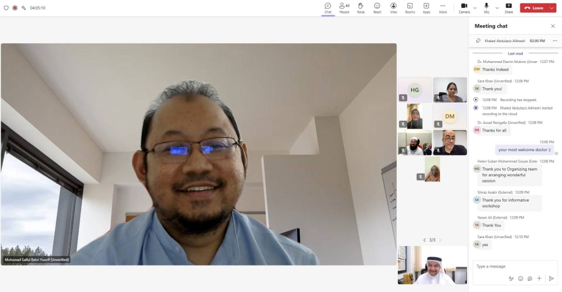The image size is (562, 292).
Task: Open the People participants panel
Action: (344, 8)
